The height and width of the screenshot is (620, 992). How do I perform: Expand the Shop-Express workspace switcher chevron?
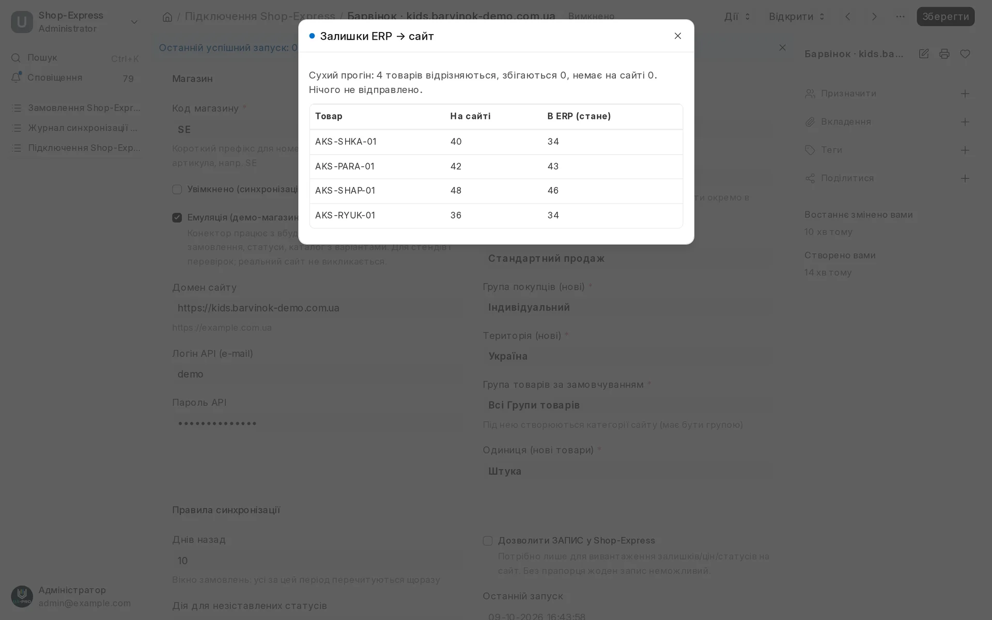point(134,22)
